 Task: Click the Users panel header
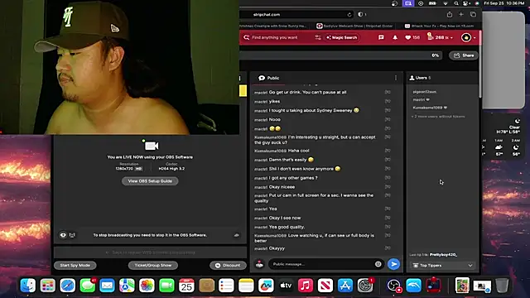[420, 78]
